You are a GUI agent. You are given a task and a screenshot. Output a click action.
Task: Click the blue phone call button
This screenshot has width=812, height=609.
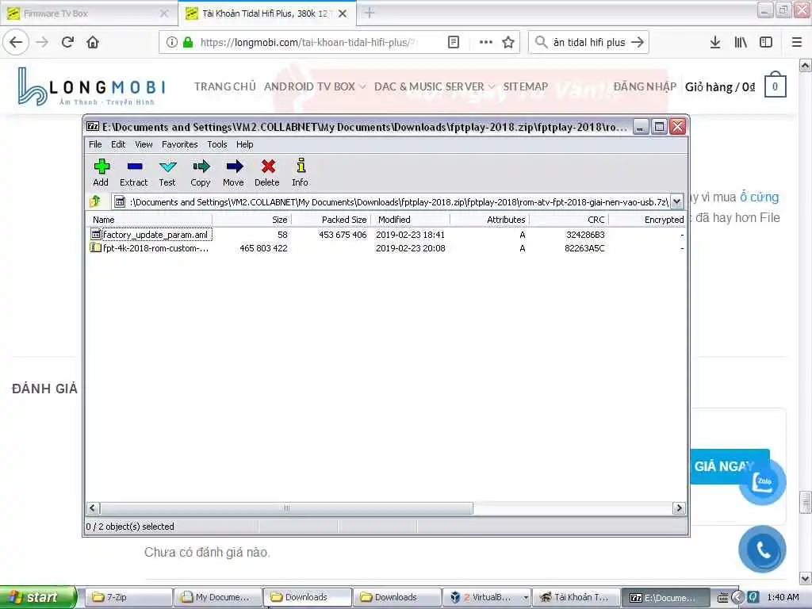(763, 550)
